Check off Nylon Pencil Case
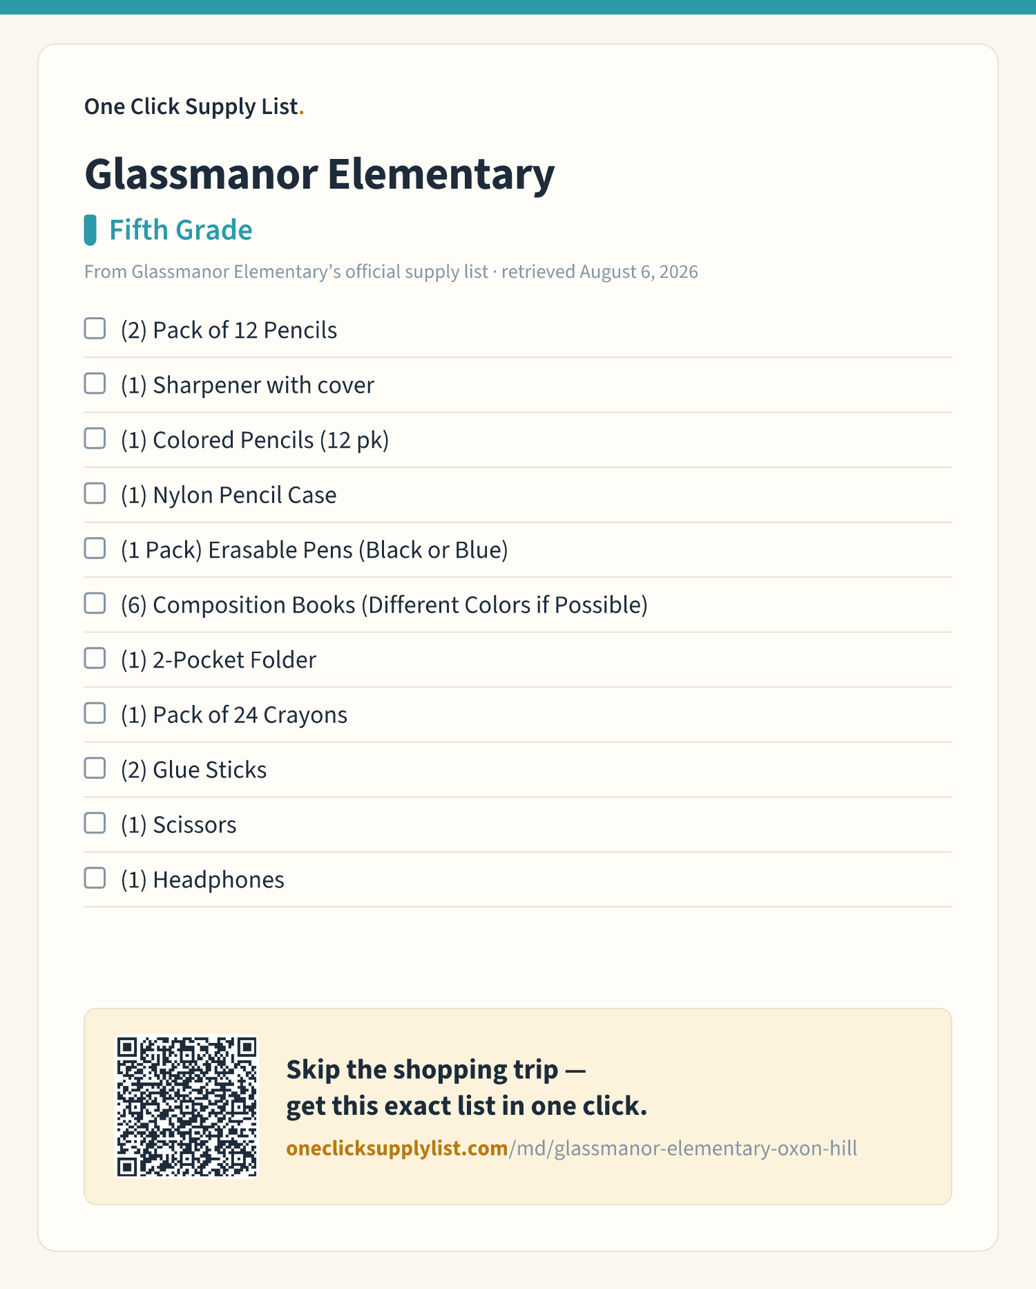1036x1289 pixels. coord(95,493)
